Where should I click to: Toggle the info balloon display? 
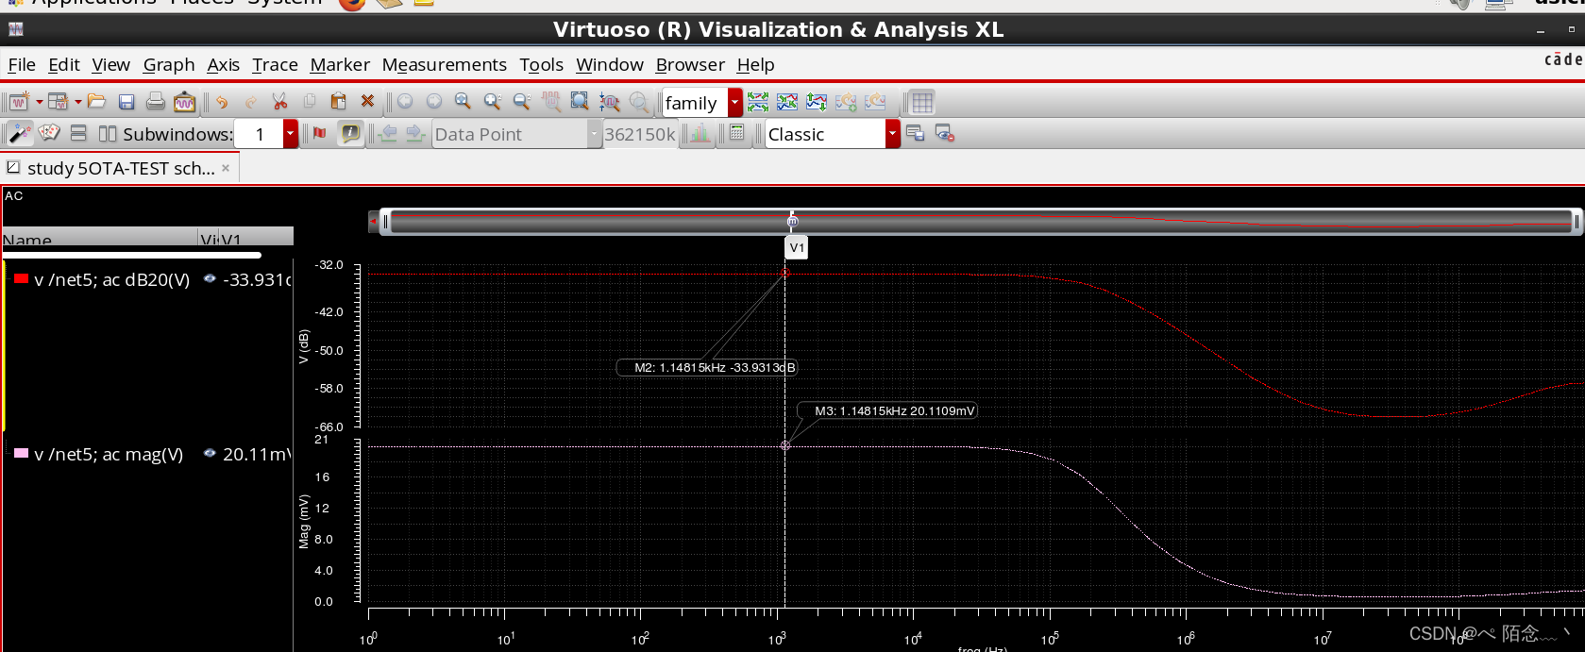point(350,134)
